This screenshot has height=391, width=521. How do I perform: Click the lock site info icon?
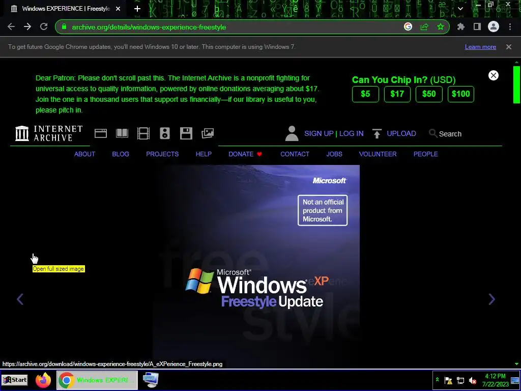64,27
